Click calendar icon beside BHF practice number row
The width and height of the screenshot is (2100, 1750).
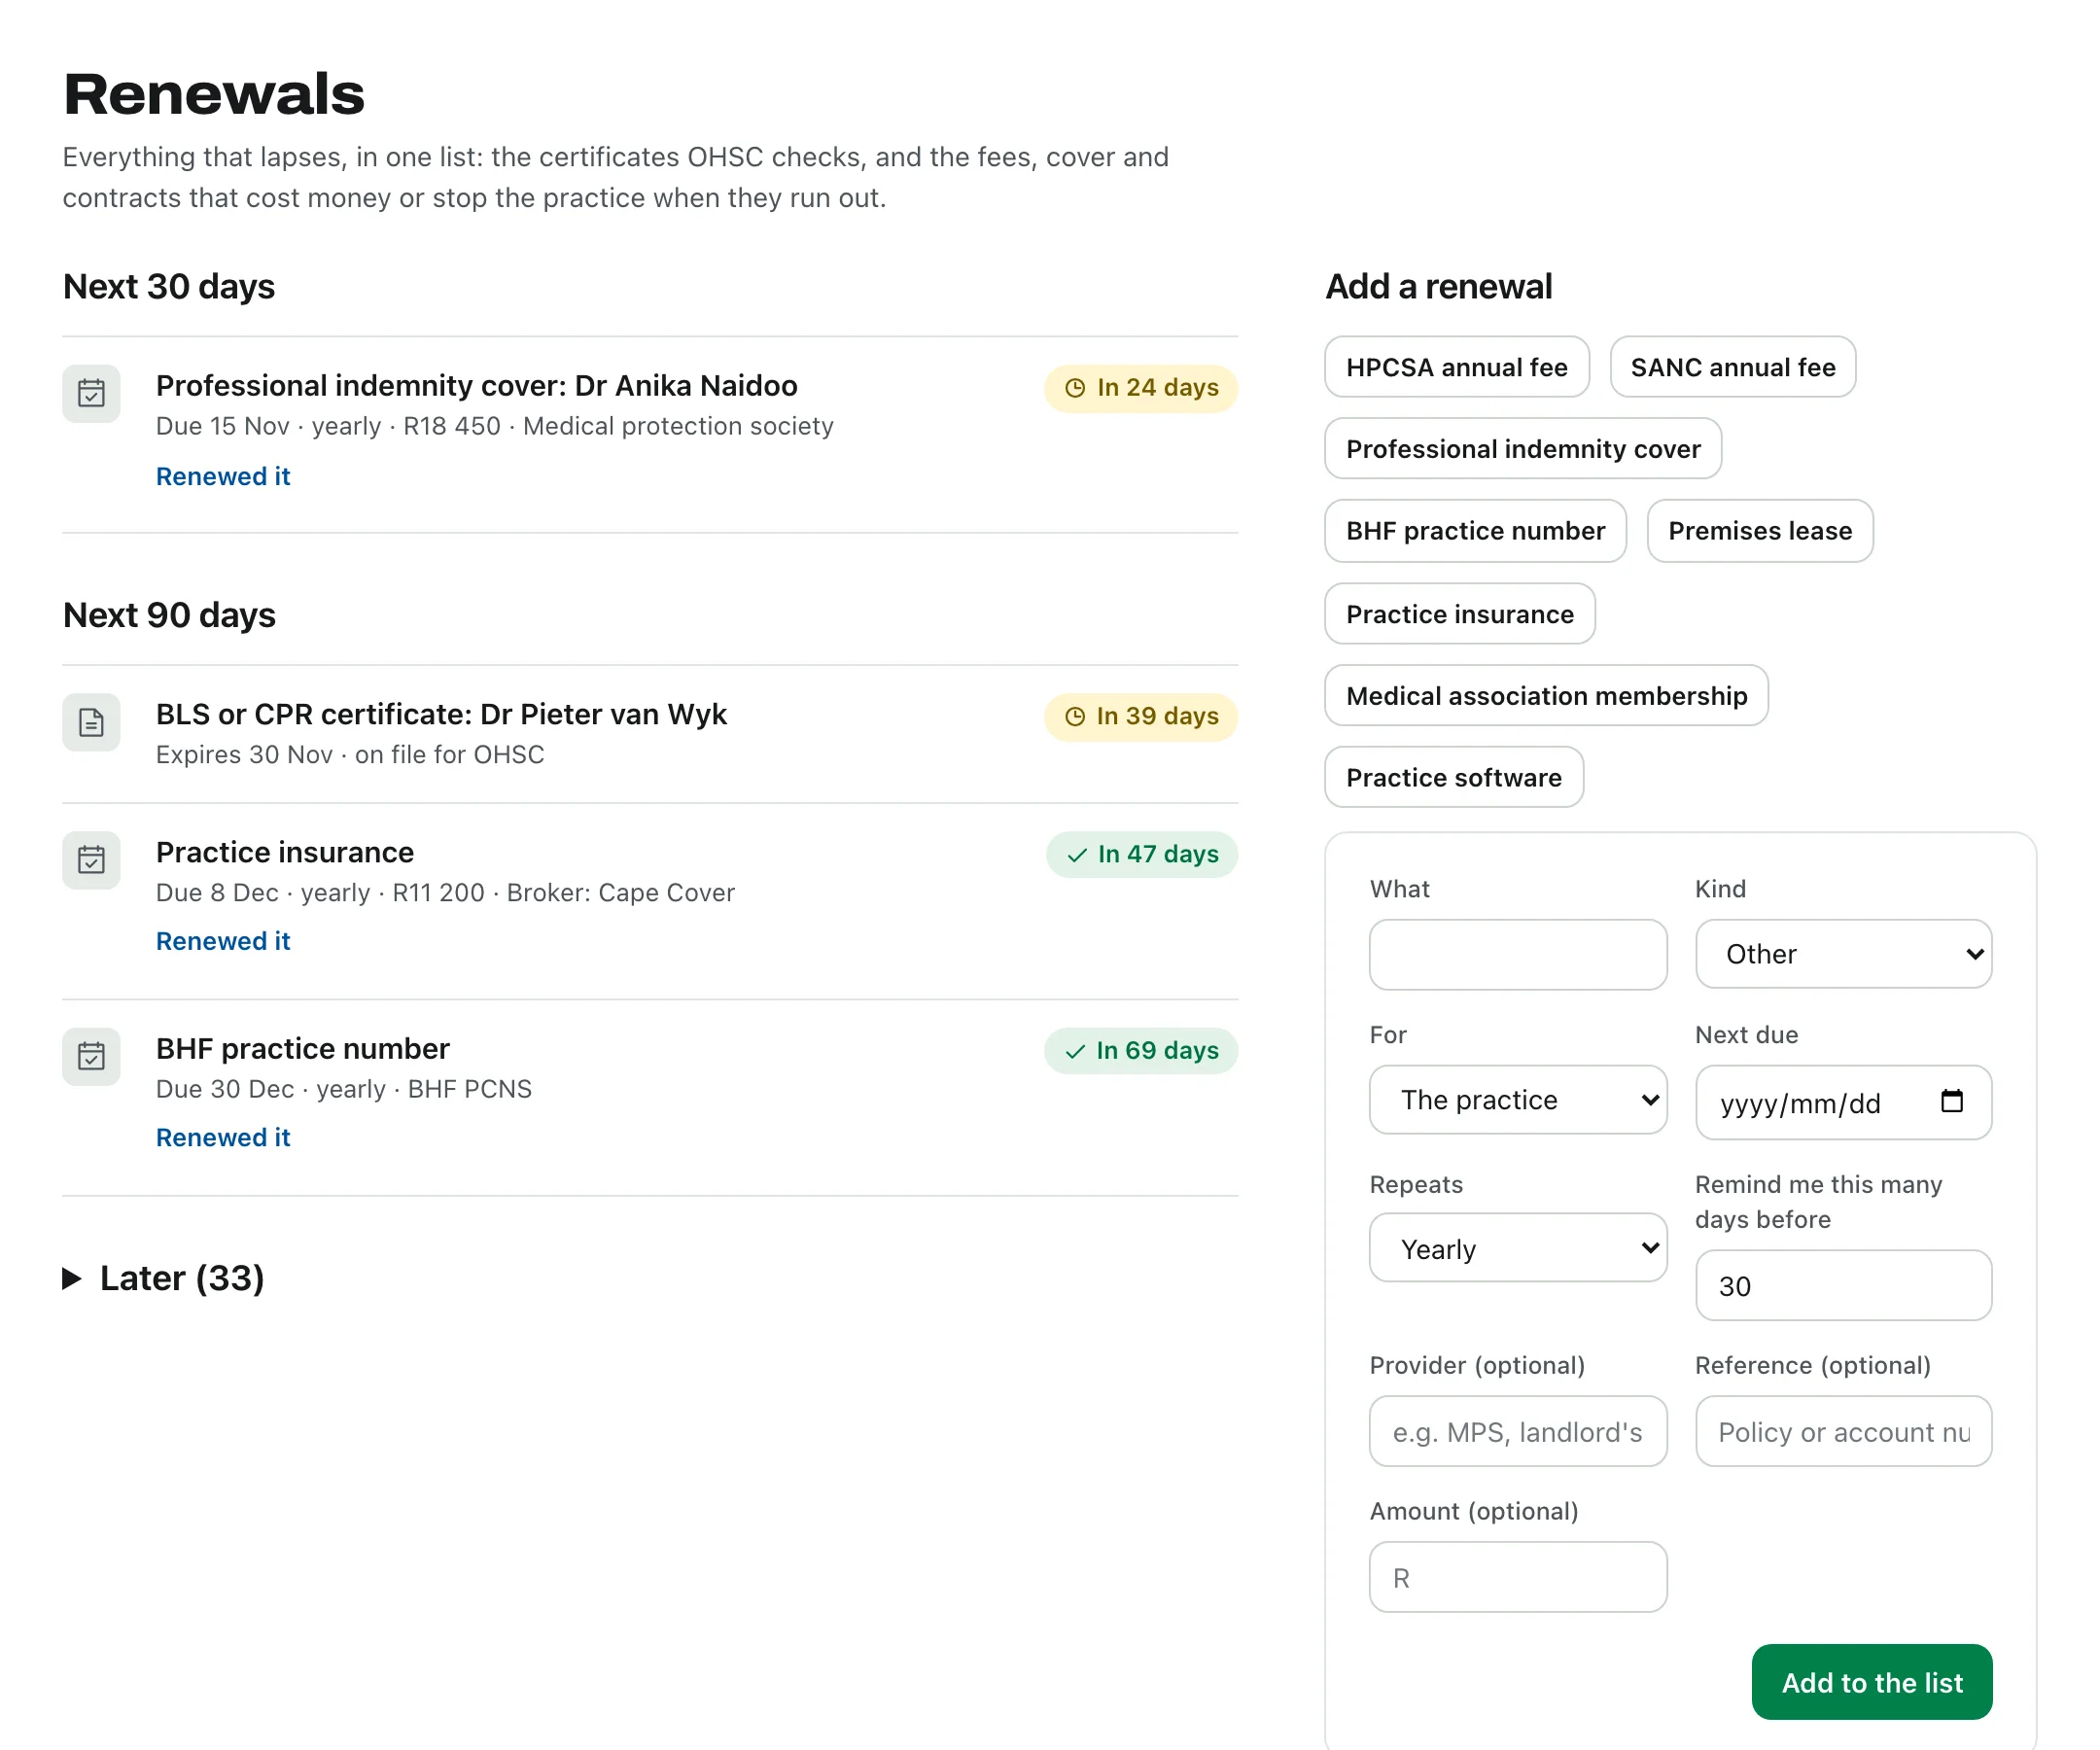coord(91,1056)
